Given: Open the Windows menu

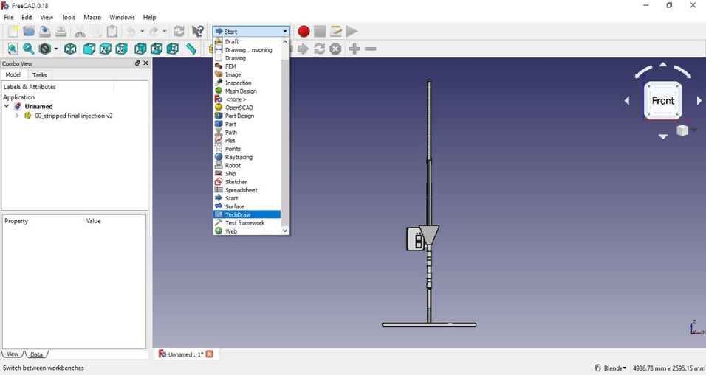Looking at the screenshot, I should coord(122,17).
